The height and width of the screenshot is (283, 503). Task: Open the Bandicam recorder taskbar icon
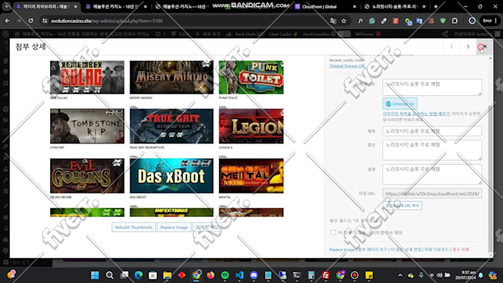tap(354, 275)
